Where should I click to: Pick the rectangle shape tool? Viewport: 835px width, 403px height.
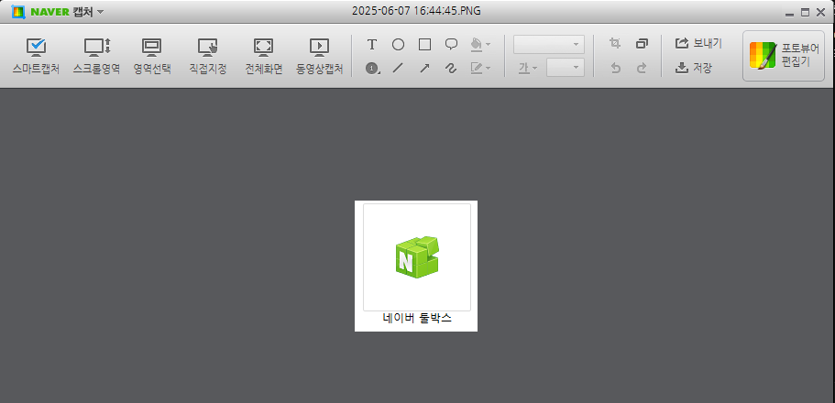[x=424, y=45]
